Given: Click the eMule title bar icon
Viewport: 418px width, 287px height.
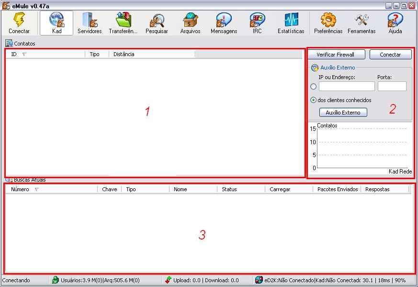Looking at the screenshot, I should point(6,6).
